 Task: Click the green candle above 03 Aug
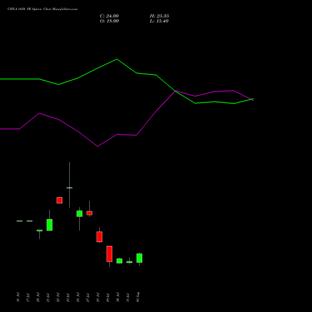pos(139,258)
